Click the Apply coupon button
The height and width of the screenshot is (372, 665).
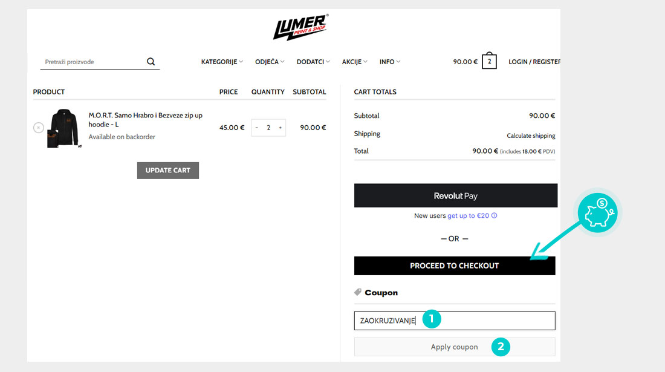[x=454, y=347]
